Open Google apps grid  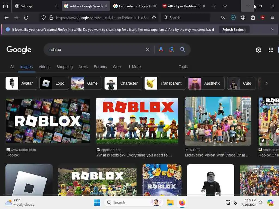tap(271, 50)
